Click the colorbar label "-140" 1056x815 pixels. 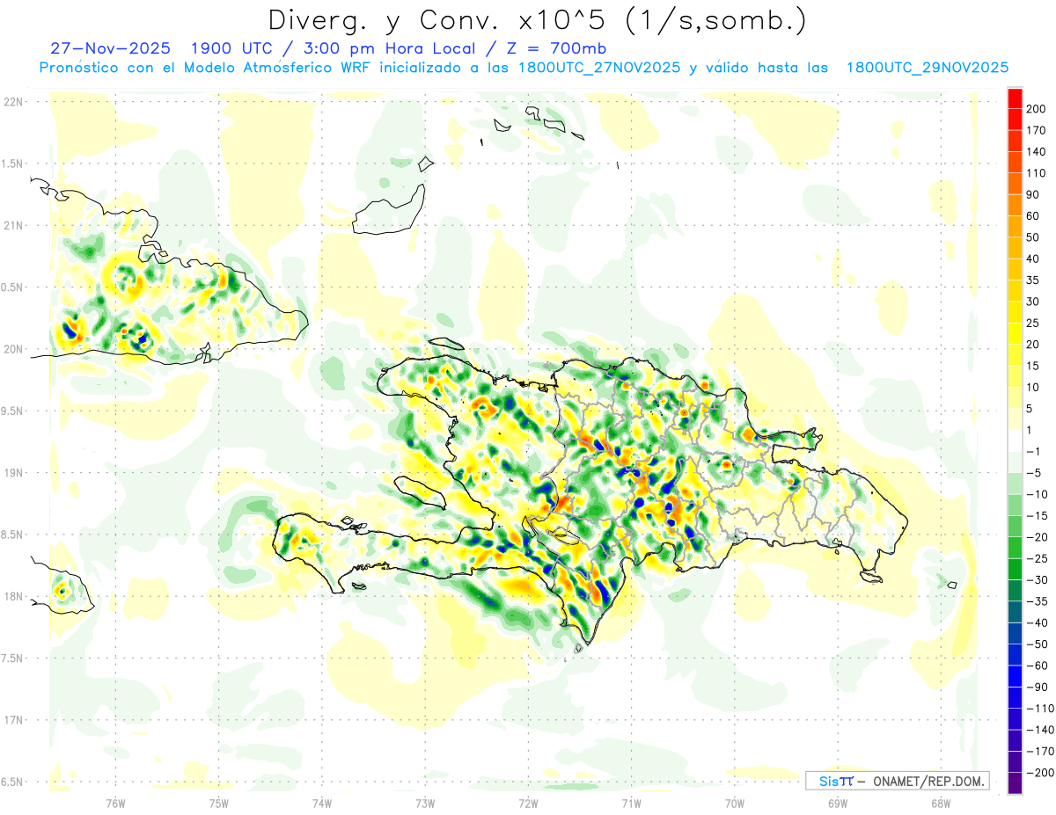(x=1040, y=730)
